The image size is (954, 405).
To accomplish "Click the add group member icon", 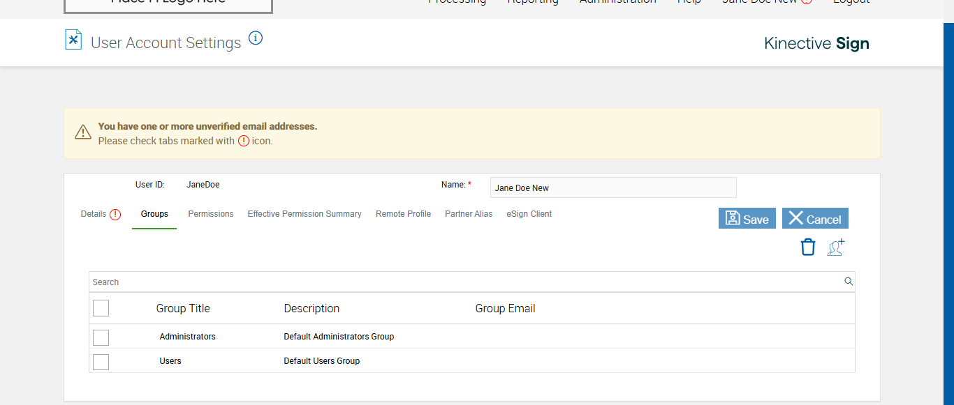I will [x=836, y=247].
